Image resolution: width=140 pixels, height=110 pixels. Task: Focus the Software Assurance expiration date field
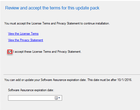35,98
